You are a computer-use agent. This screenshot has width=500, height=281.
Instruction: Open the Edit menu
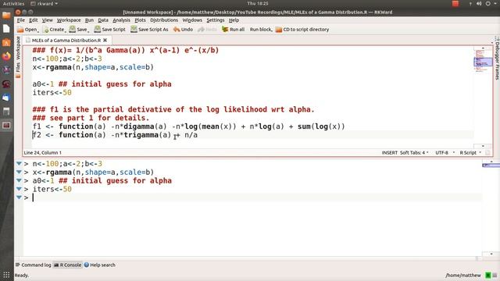click(x=33, y=20)
